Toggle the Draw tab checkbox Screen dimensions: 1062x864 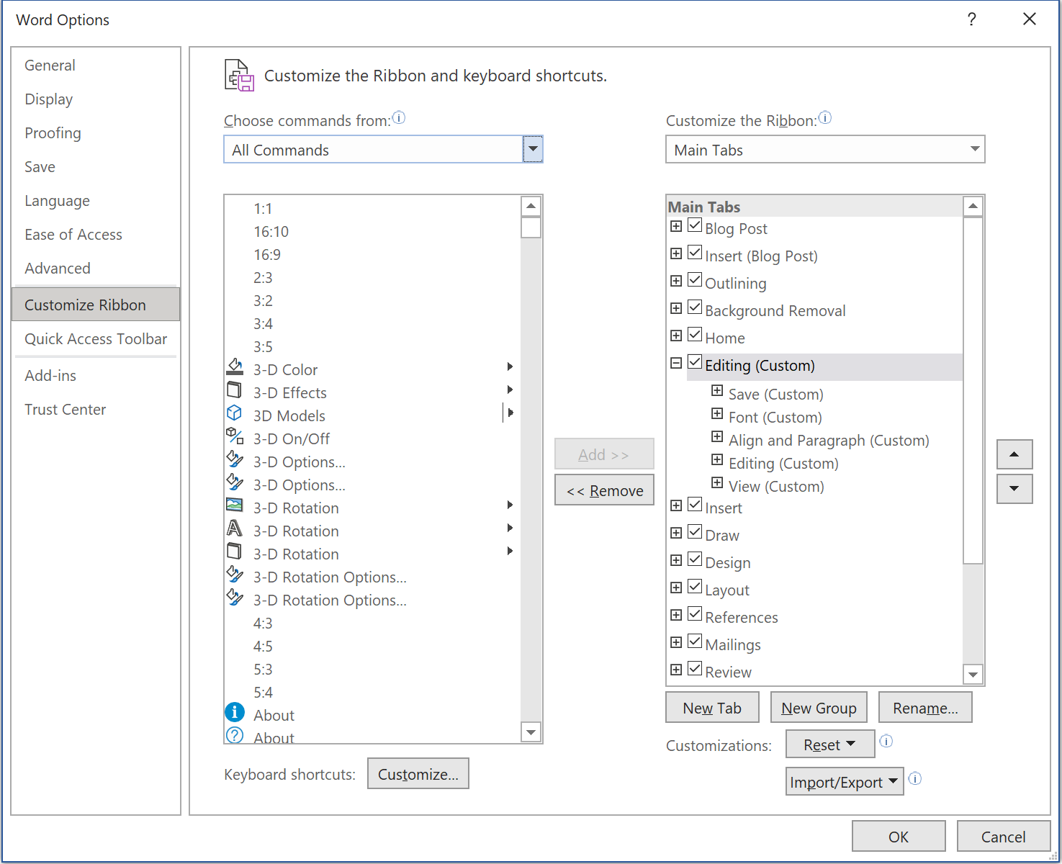695,532
